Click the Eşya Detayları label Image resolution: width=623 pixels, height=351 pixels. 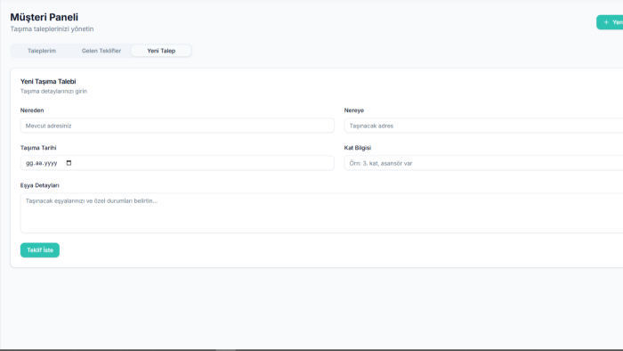40,185
